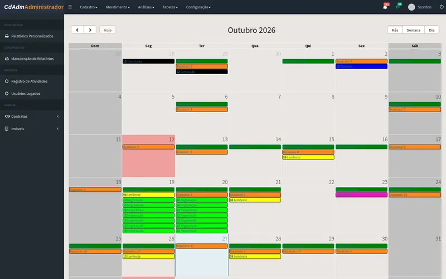Open orange Repasses event on October 25
Viewport: 446px width, 279px height.
(x=95, y=252)
